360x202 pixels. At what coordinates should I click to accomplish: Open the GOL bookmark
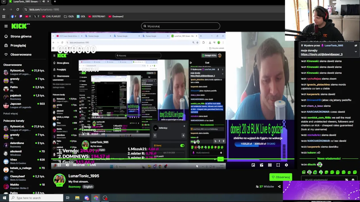tap(81, 16)
